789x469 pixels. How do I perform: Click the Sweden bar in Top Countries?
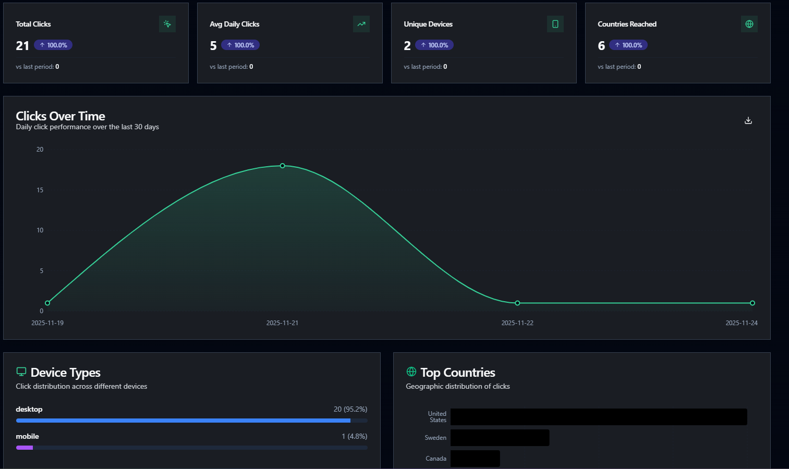[500, 438]
